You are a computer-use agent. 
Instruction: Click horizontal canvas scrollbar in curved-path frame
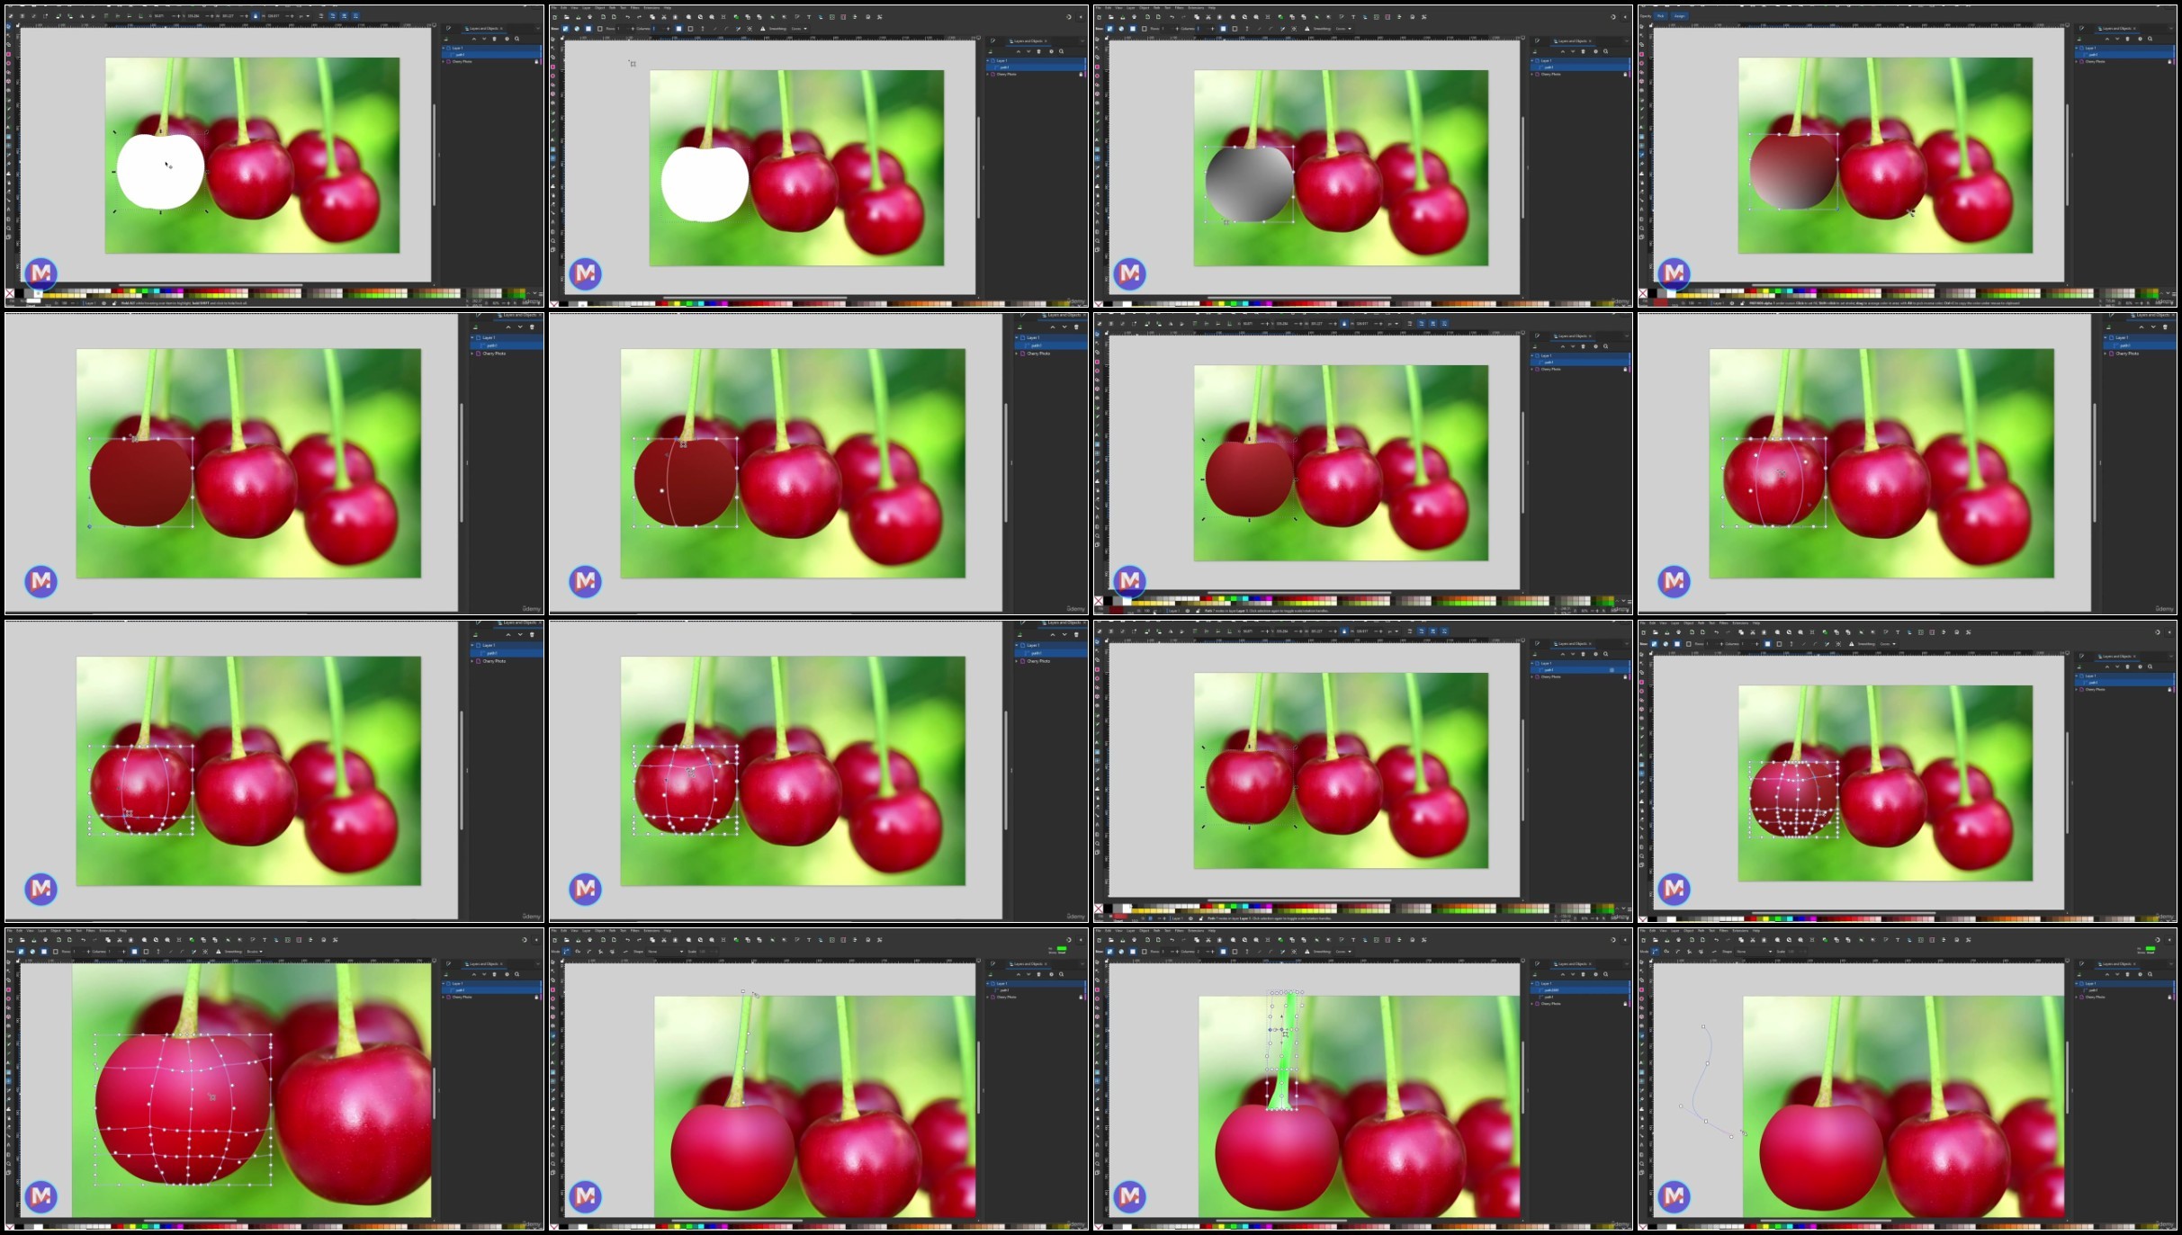[1825, 1221]
